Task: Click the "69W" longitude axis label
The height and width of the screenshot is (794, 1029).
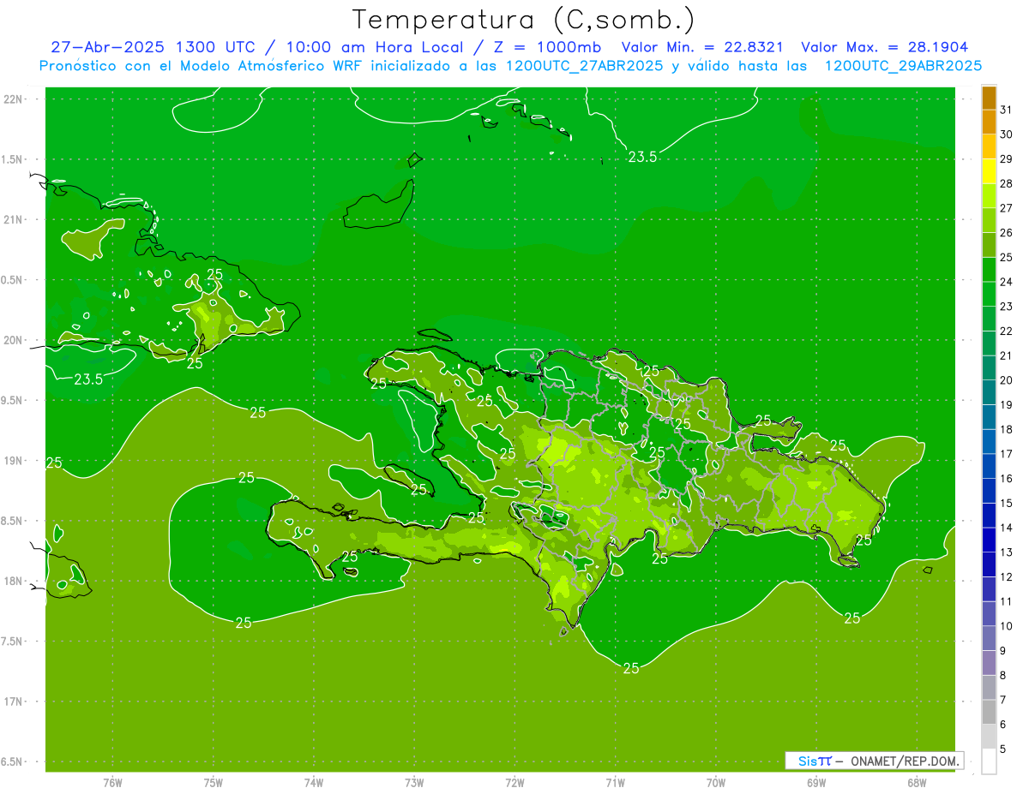Action: [x=816, y=783]
